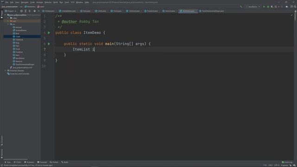Open the Project view selector dropdown
Screen dimensions: 297x167
[11, 11]
